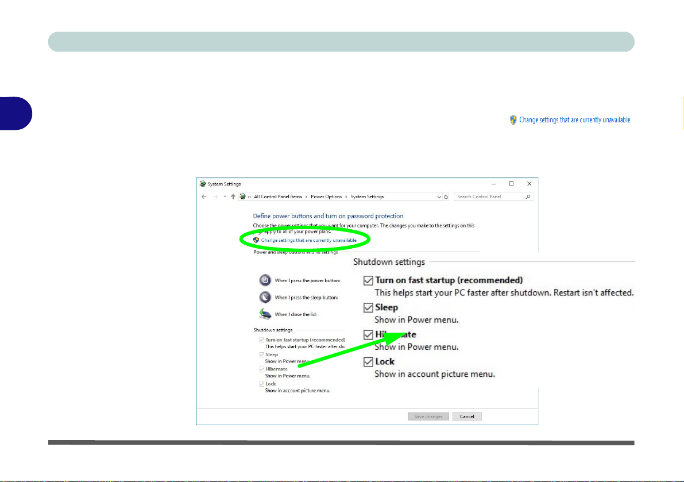The width and height of the screenshot is (684, 482).
Task: Click the Cancel button
Action: click(x=467, y=417)
